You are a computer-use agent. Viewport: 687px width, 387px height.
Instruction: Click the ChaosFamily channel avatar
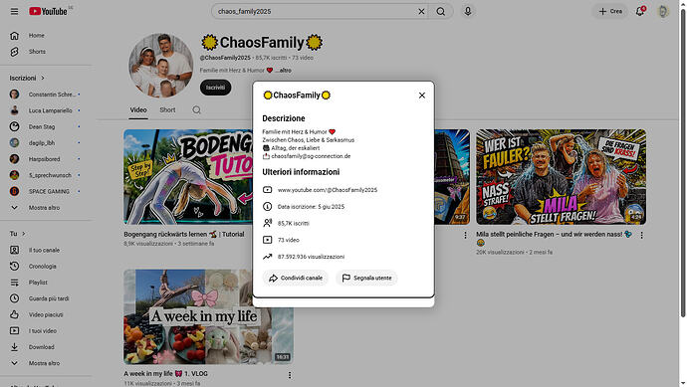[x=160, y=66]
